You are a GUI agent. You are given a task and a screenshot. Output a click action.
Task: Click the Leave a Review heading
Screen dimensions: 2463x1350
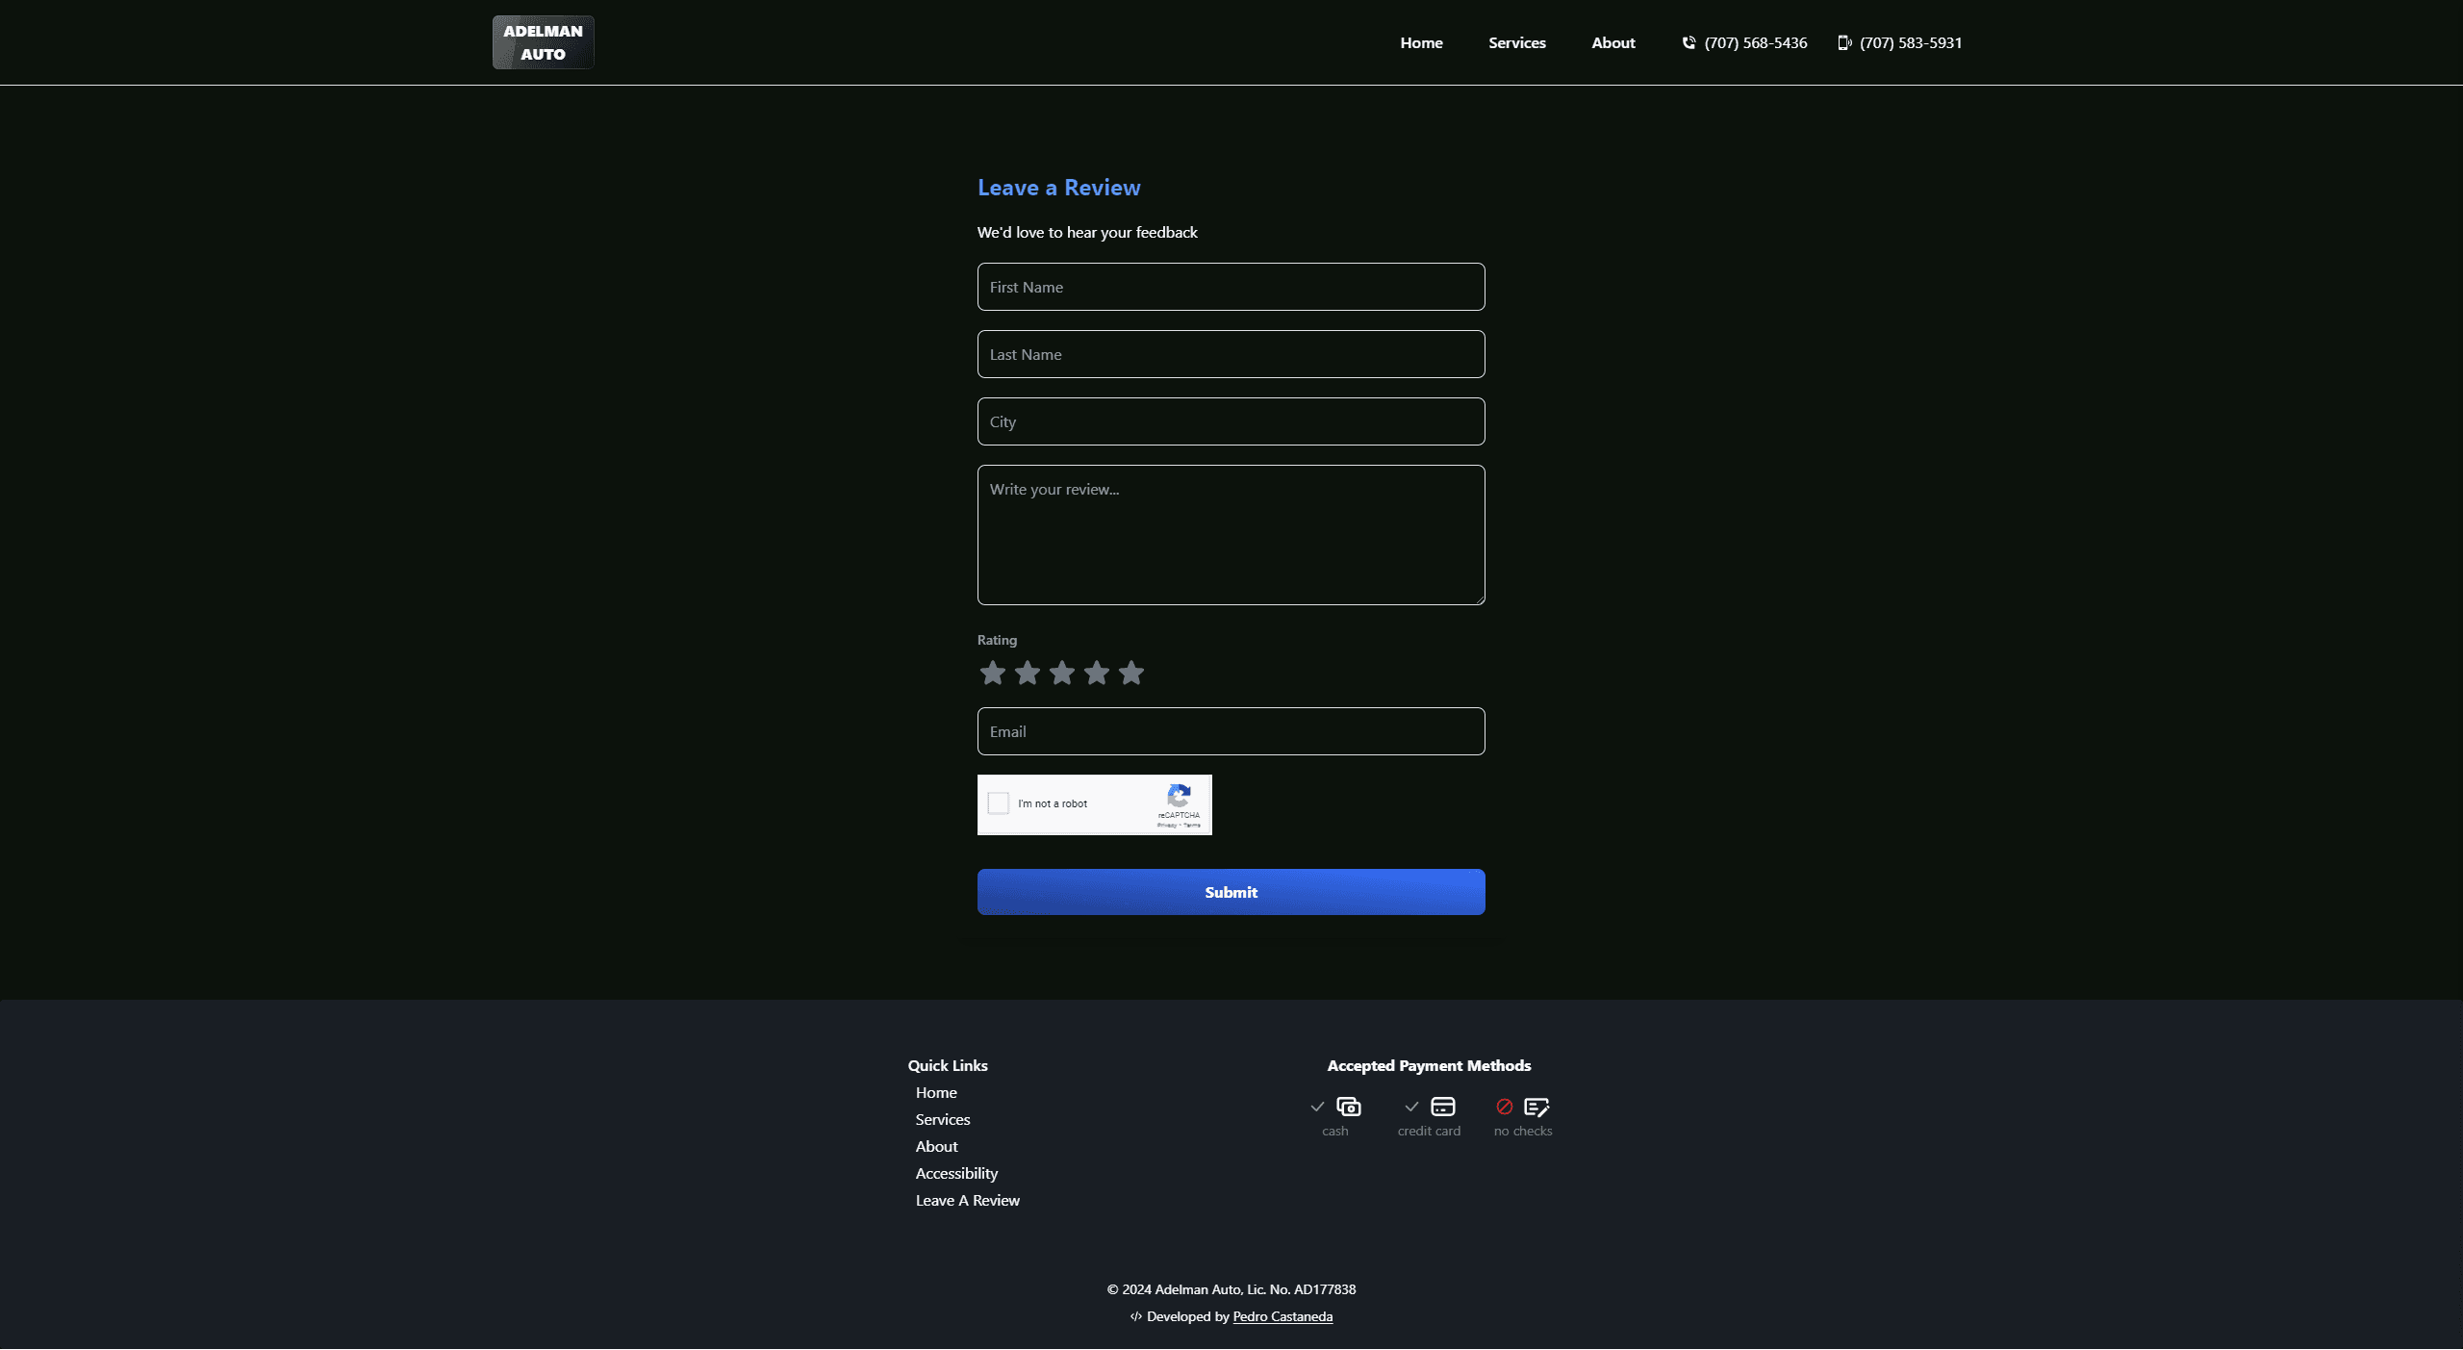(x=1058, y=188)
